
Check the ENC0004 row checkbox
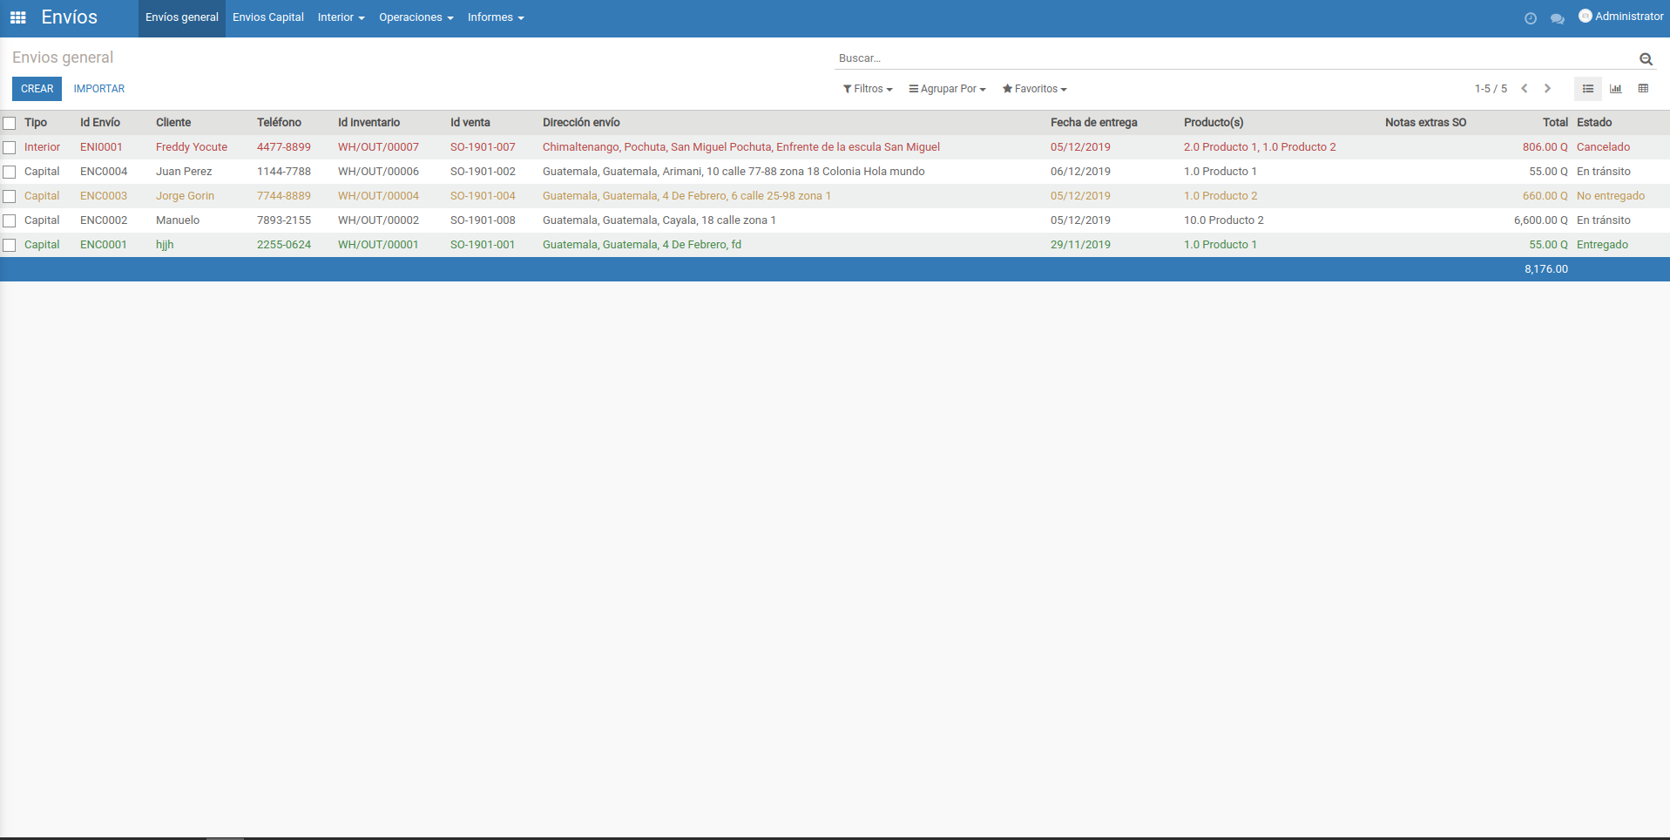pos(10,172)
